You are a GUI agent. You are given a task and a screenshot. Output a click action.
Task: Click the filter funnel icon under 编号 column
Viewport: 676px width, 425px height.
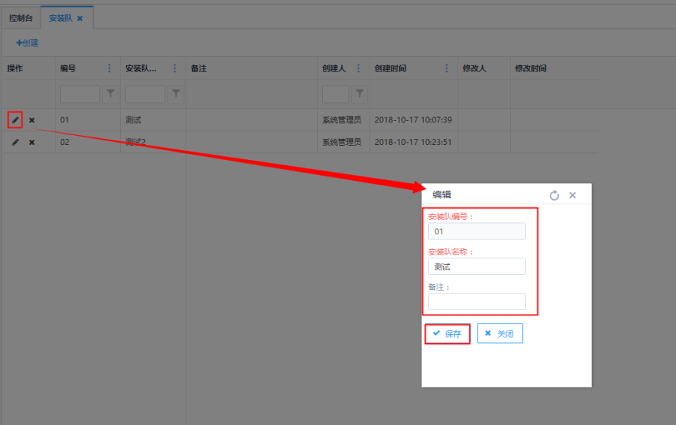pyautogui.click(x=110, y=94)
